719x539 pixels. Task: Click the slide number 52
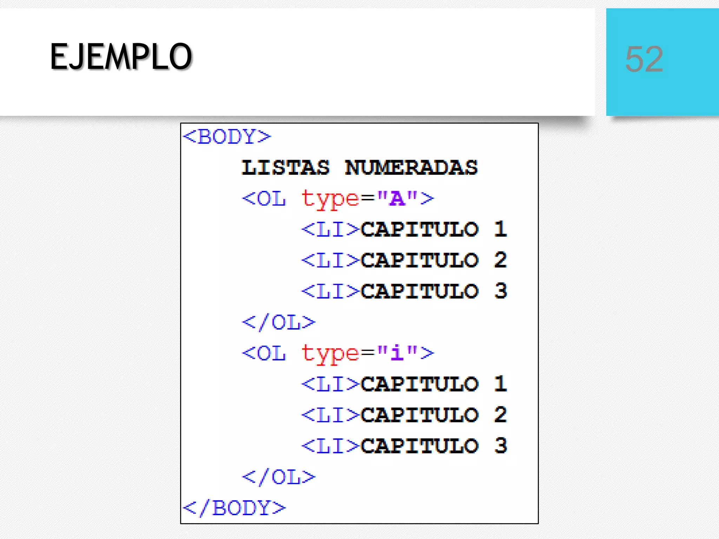(x=644, y=59)
